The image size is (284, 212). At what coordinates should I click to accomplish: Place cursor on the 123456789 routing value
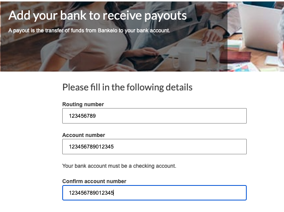tap(82, 116)
